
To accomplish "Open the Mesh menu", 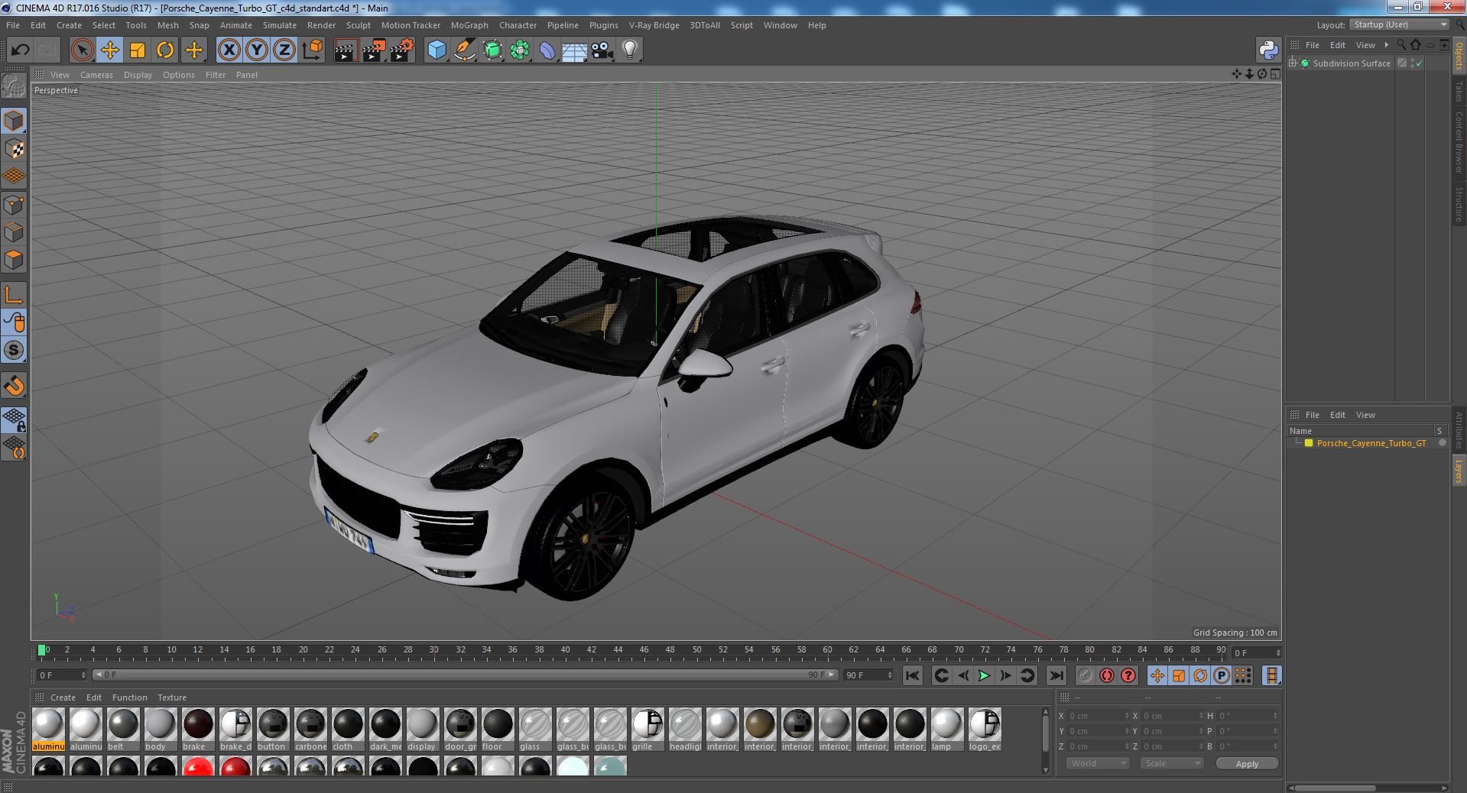I will [167, 25].
